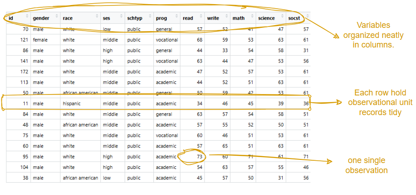416x195 pixels.
Task: Select the 'vocational' prog cell for id 75
Action: coord(167,136)
